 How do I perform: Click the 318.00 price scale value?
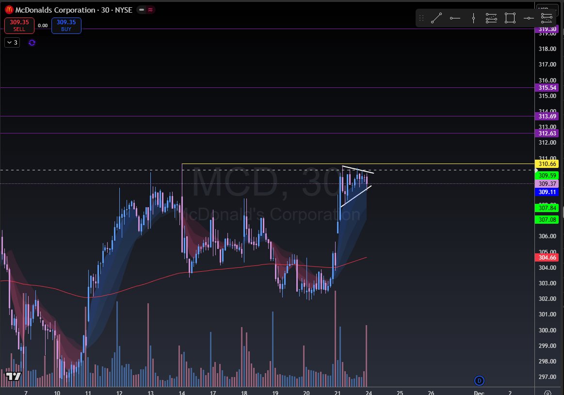point(547,49)
